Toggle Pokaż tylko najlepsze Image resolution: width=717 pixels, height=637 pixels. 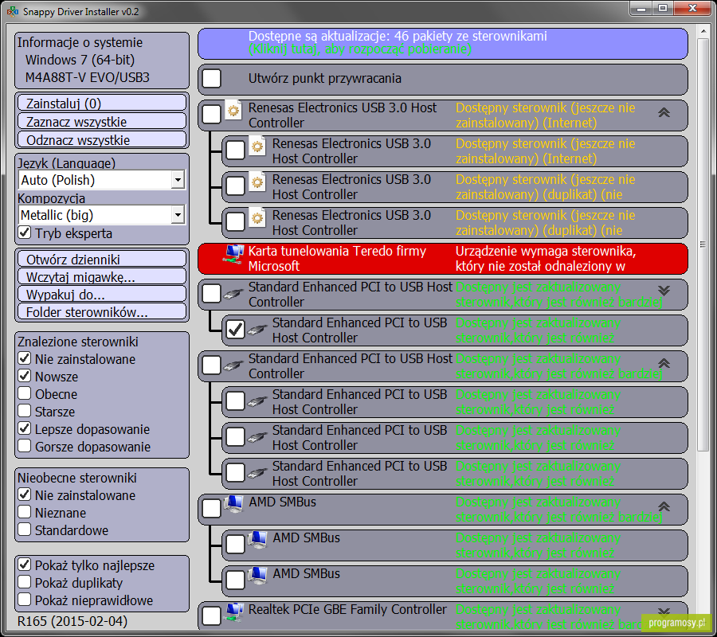pos(25,565)
